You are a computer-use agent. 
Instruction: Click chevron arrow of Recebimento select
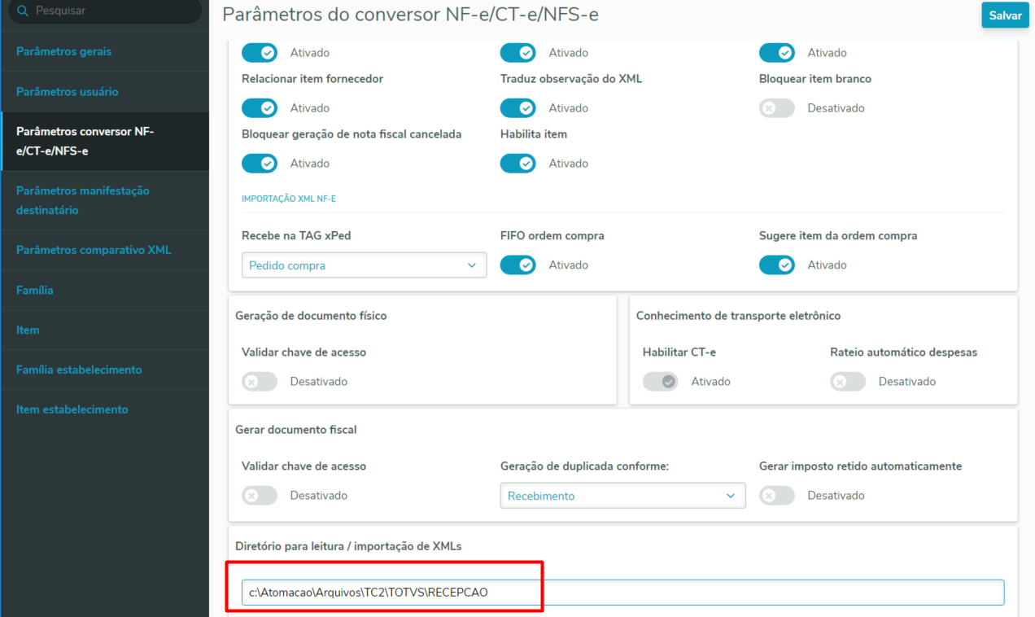pyautogui.click(x=731, y=496)
